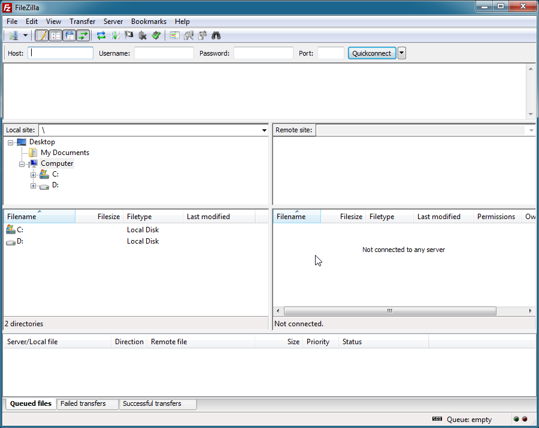Focus the Host input field
This screenshot has width=539, height=428.
pyautogui.click(x=60, y=53)
